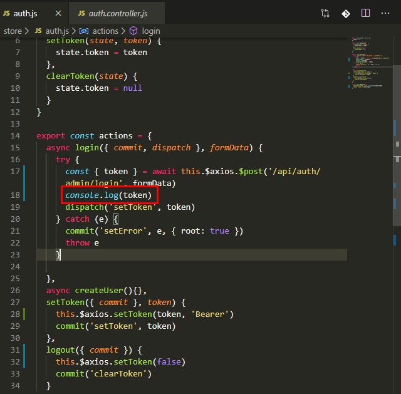Click the Git diamond icon in the editor toolbar
Viewport: 401px width, 394px height.
point(346,13)
